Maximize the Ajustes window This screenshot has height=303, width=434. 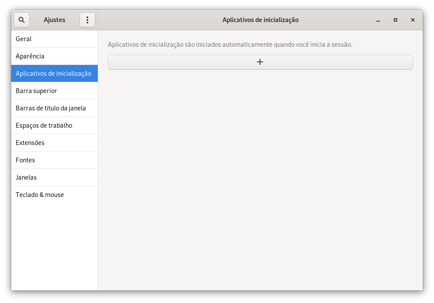coord(395,20)
